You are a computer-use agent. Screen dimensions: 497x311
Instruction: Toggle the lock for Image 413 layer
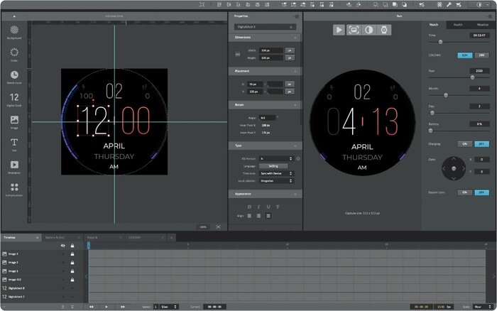click(72, 280)
